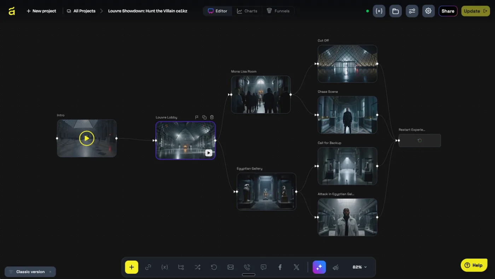Select the branch node tool
495x279 pixels.
tap(181, 267)
